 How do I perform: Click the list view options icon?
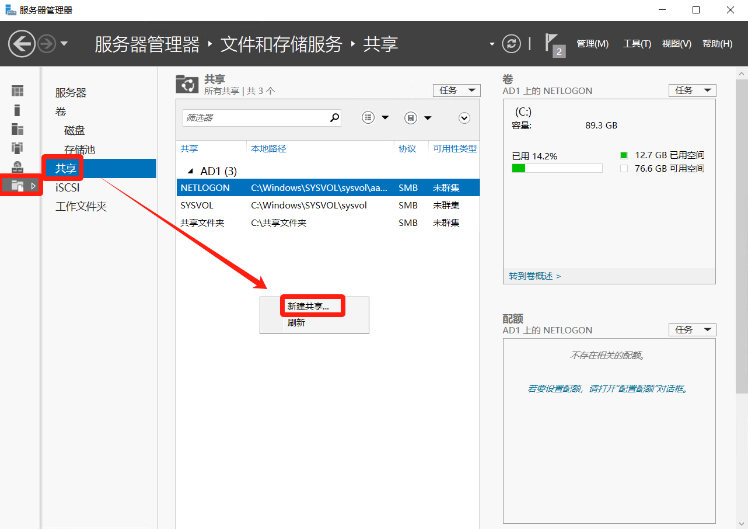(x=368, y=118)
